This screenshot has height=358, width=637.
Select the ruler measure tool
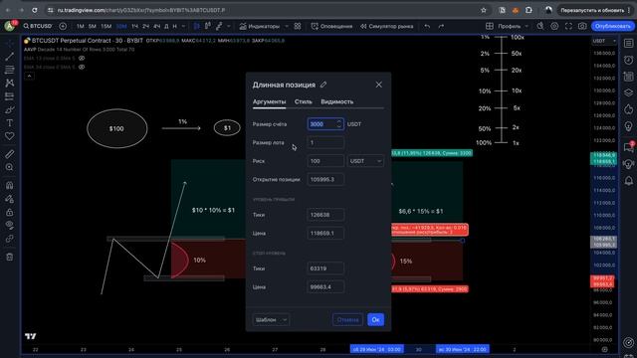(x=9, y=154)
